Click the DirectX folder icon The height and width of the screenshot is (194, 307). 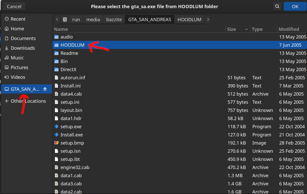pyautogui.click(x=56, y=70)
